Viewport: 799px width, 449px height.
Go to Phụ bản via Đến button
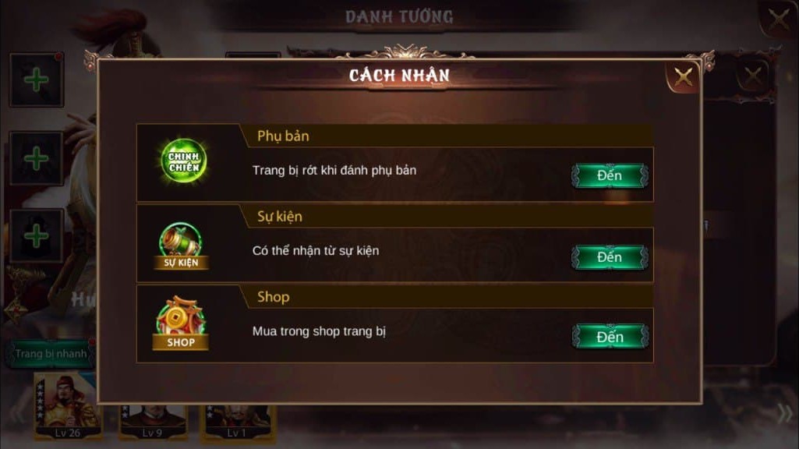[x=610, y=176]
